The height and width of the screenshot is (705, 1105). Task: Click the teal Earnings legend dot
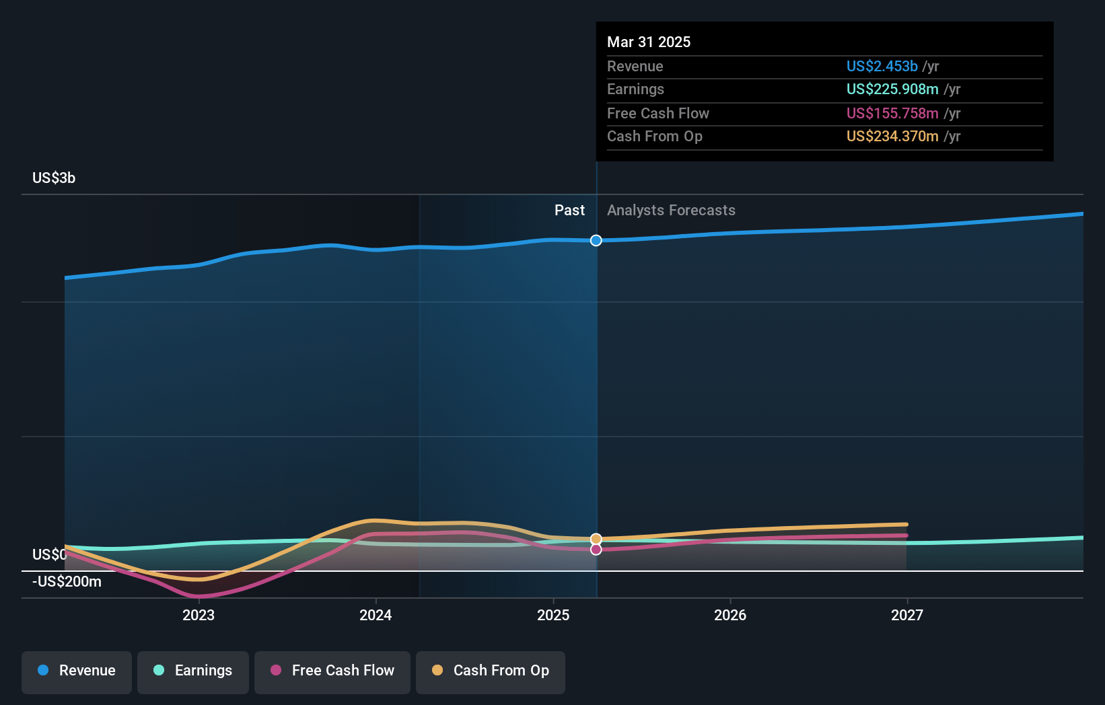pyautogui.click(x=159, y=670)
